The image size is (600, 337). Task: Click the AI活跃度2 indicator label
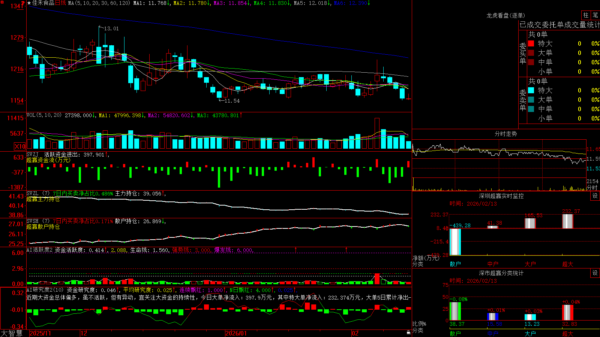coord(40,250)
